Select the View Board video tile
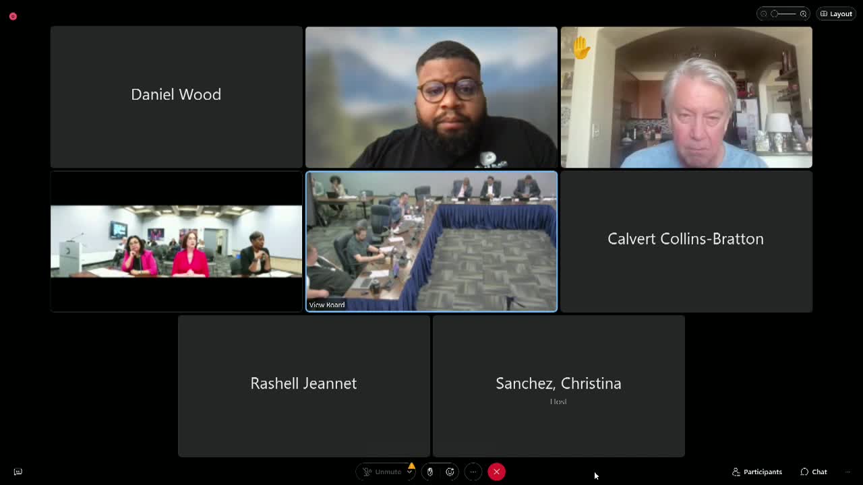 pos(431,241)
